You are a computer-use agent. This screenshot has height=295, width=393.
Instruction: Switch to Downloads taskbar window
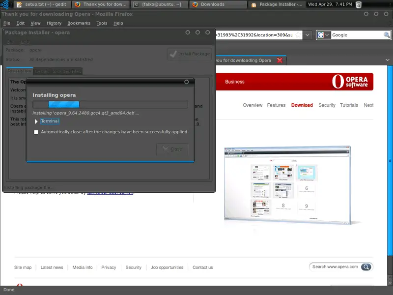218,4
